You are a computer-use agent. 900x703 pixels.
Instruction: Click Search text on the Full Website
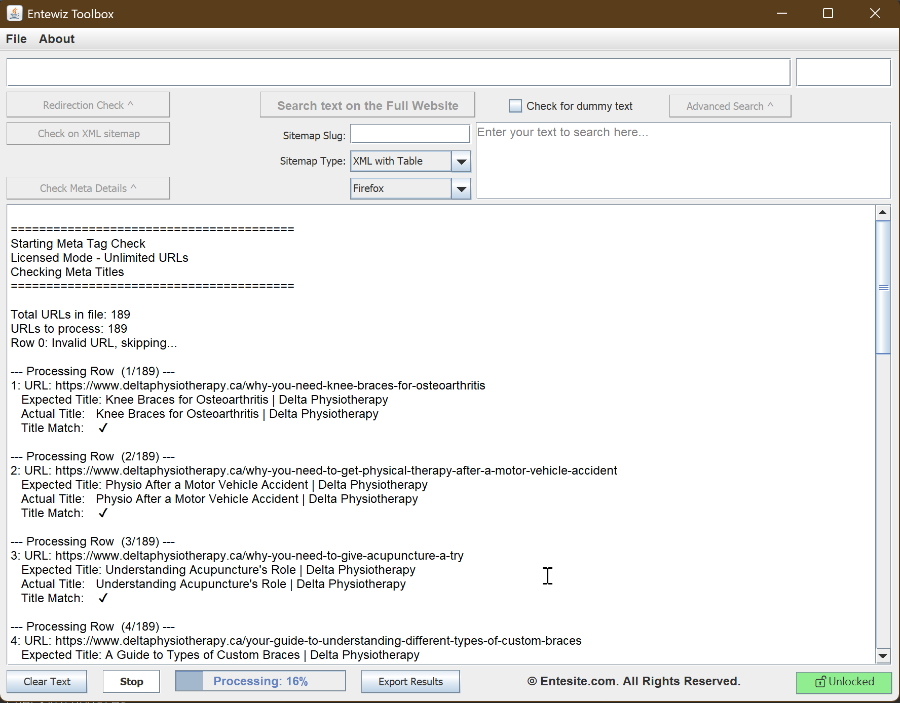click(367, 105)
